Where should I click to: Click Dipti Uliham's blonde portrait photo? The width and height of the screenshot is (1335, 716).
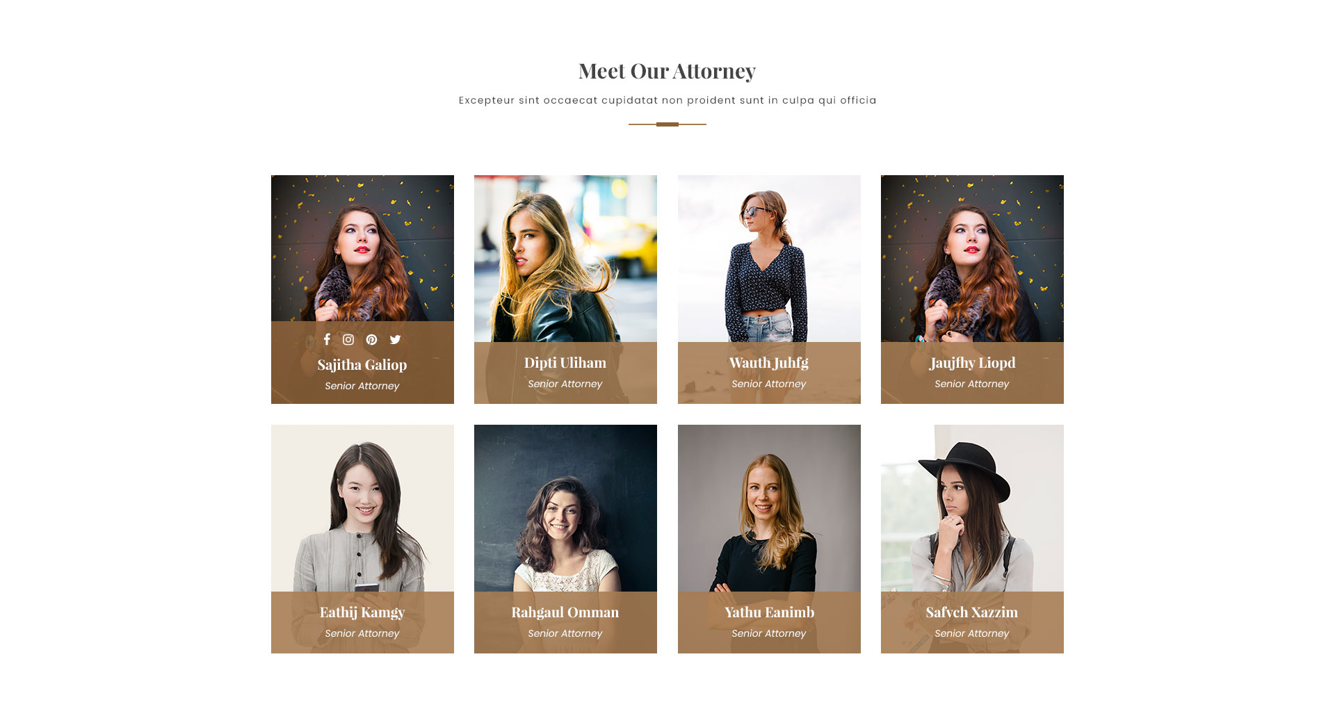pyautogui.click(x=565, y=259)
